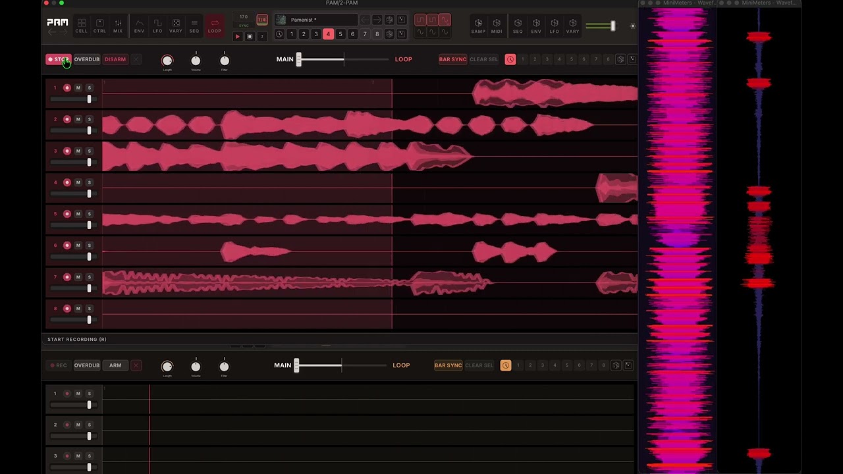
Task: Click dice icon in red looper
Action: coord(620,59)
